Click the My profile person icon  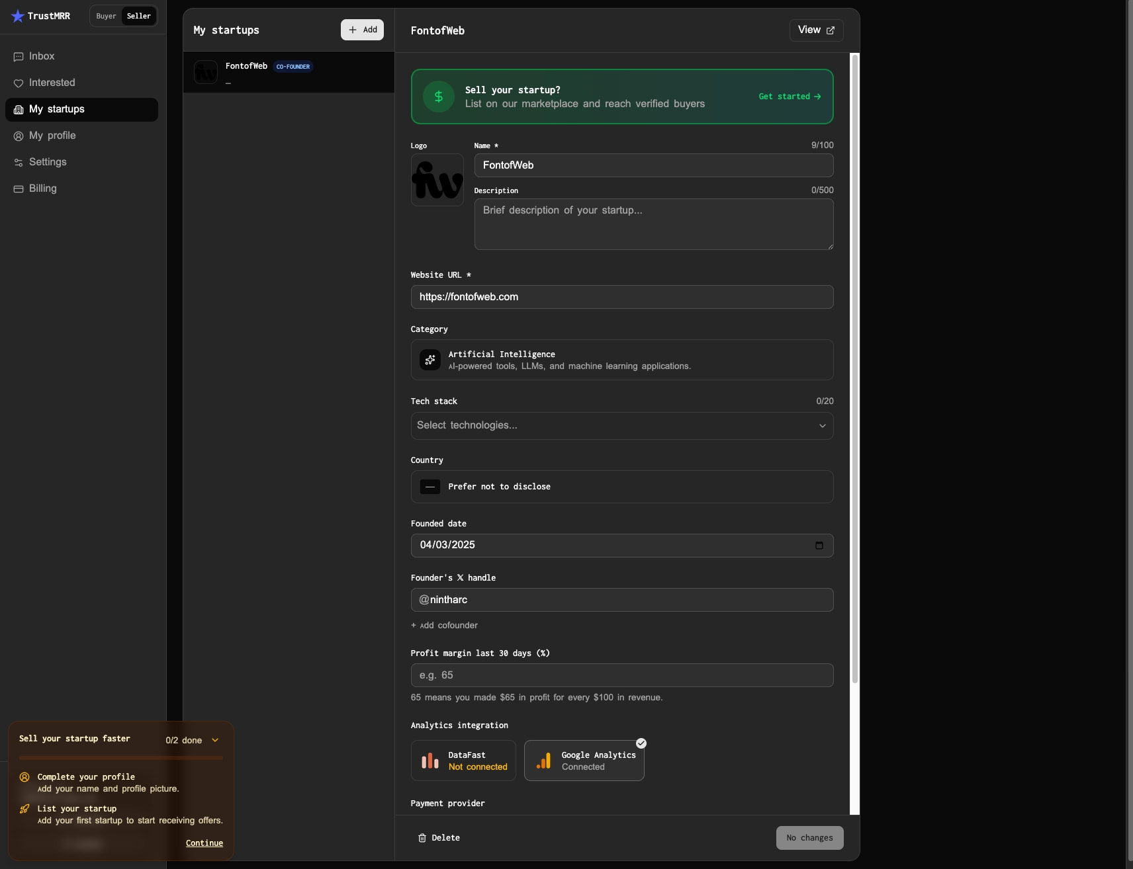coord(19,136)
